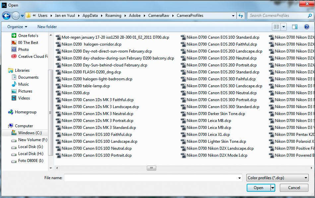Select Nikon D700 Leica M9.dcp file

coord(206,128)
